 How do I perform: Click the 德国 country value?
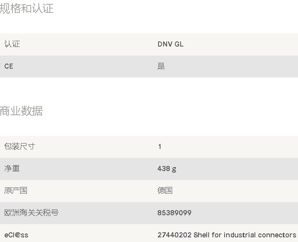click(165, 190)
